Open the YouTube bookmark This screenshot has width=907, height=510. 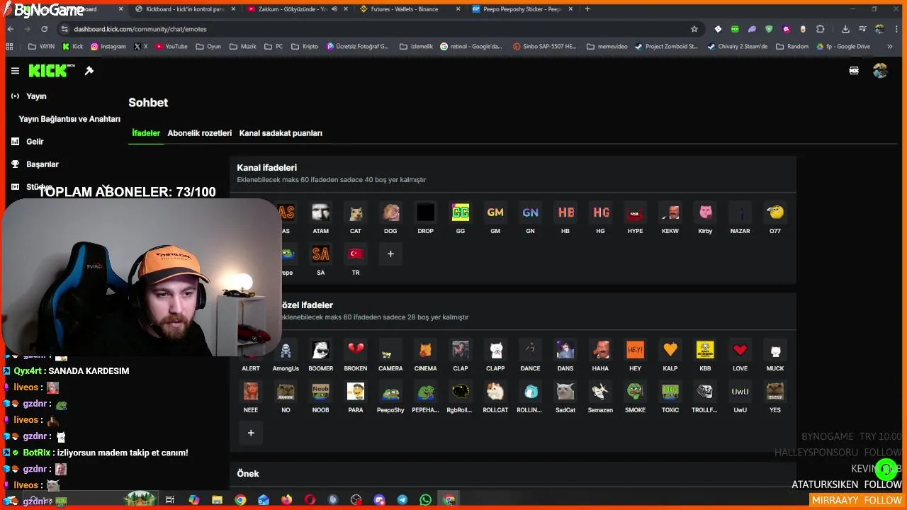tap(171, 47)
